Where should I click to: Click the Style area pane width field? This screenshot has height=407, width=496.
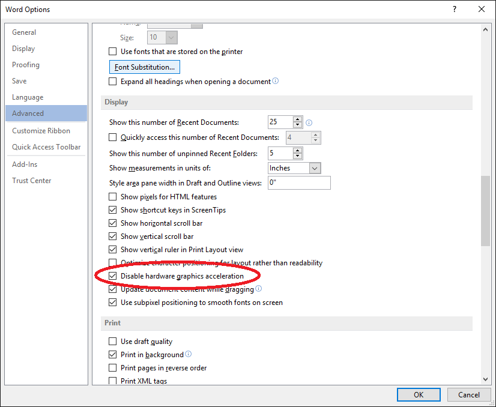coord(299,182)
